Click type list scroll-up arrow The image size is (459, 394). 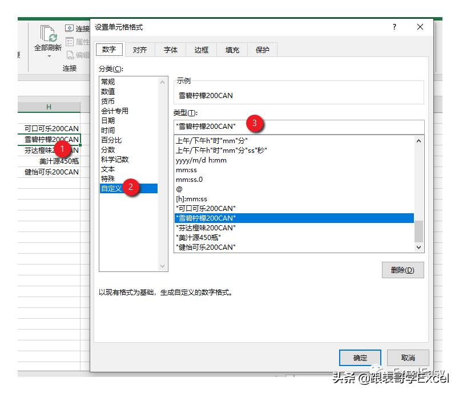(419, 141)
